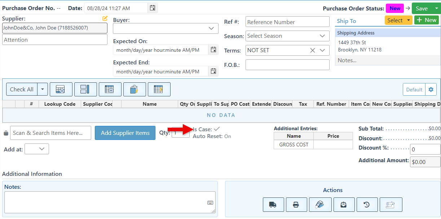Image resolution: width=441 pixels, height=219 pixels.
Task: Click the shopping bag toolbar icon
Action: pos(134,90)
